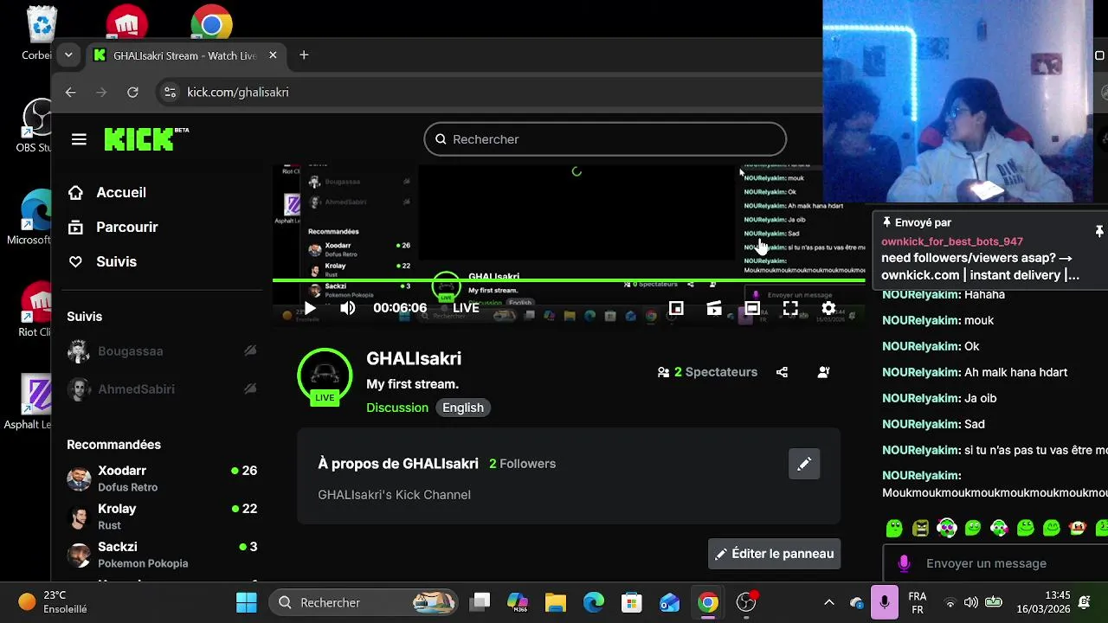Reload the Kick page
1108x623 pixels.
point(132,93)
